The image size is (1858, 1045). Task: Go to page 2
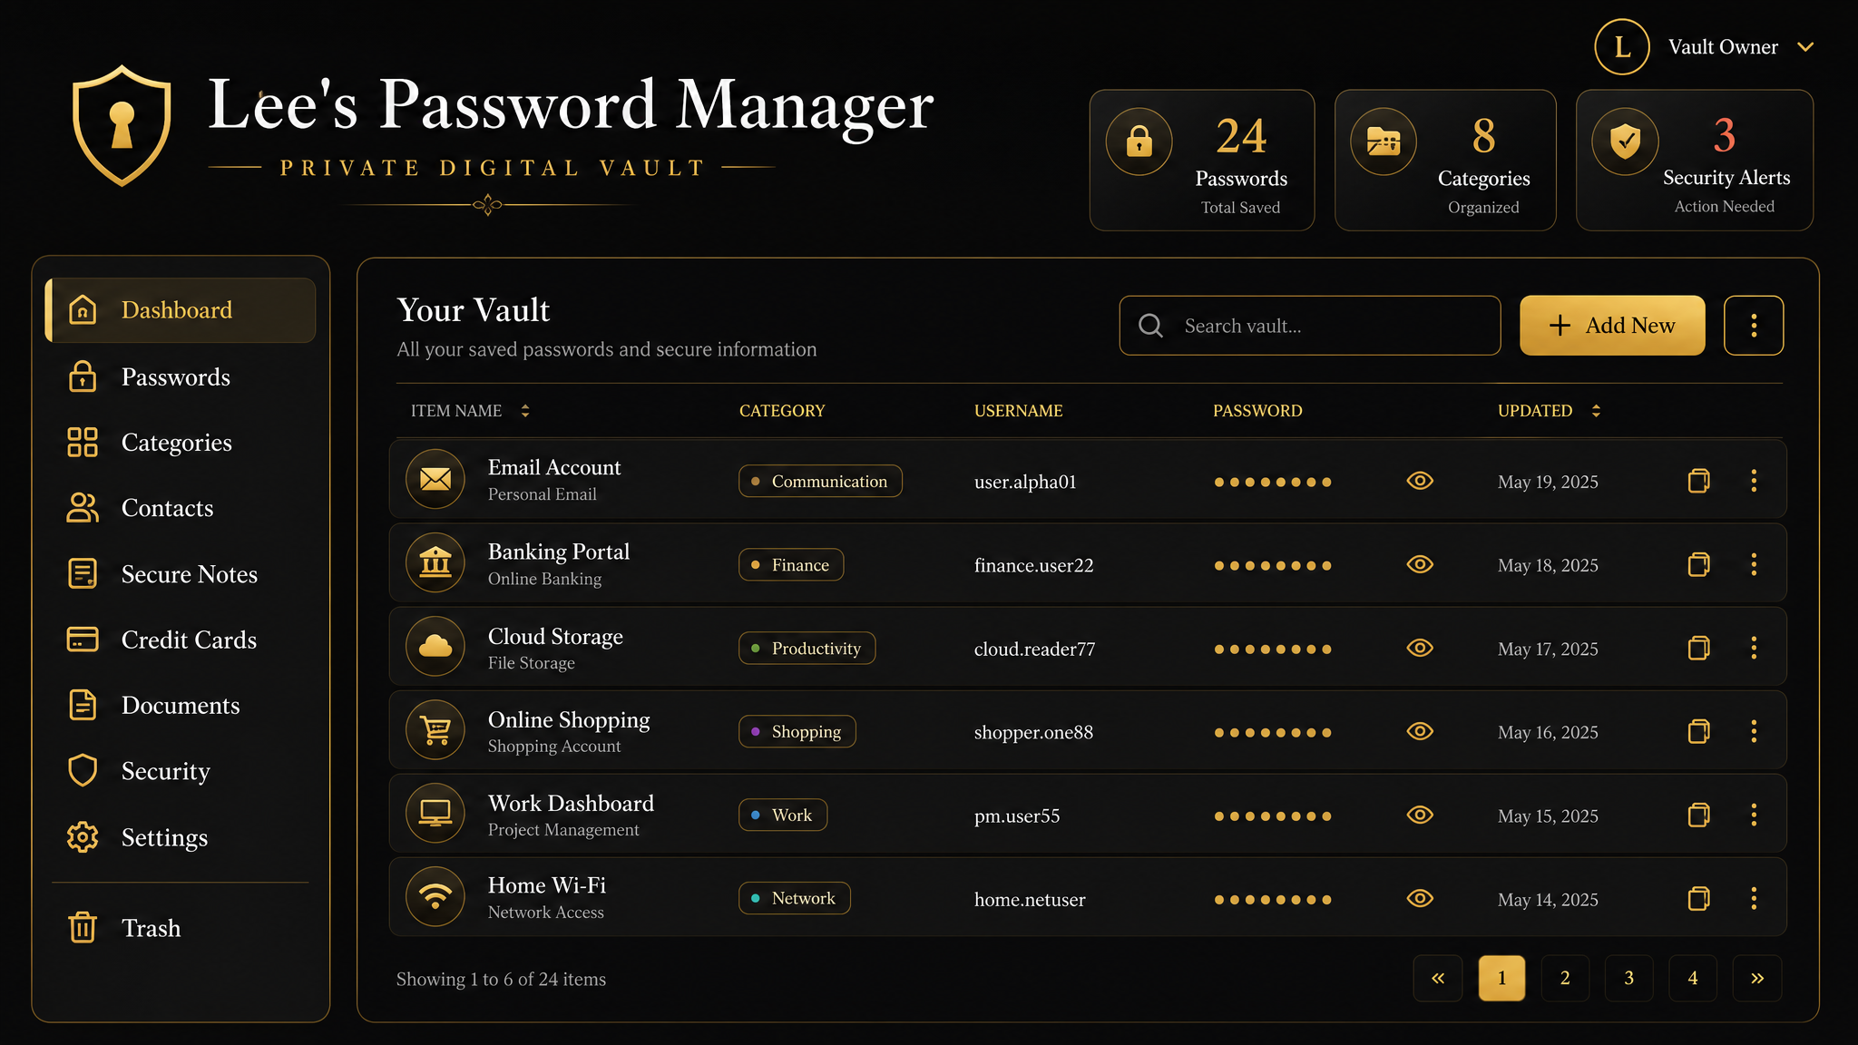point(1565,978)
